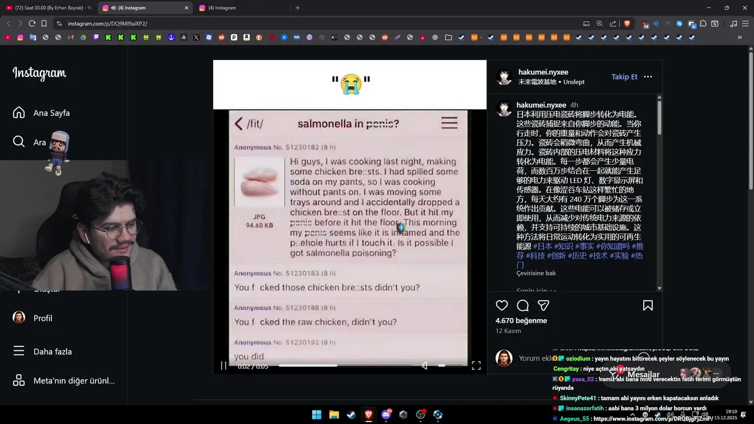Click commenter avatar beside Yorum ekle
Image resolution: width=754 pixels, height=424 pixels.
(504, 358)
